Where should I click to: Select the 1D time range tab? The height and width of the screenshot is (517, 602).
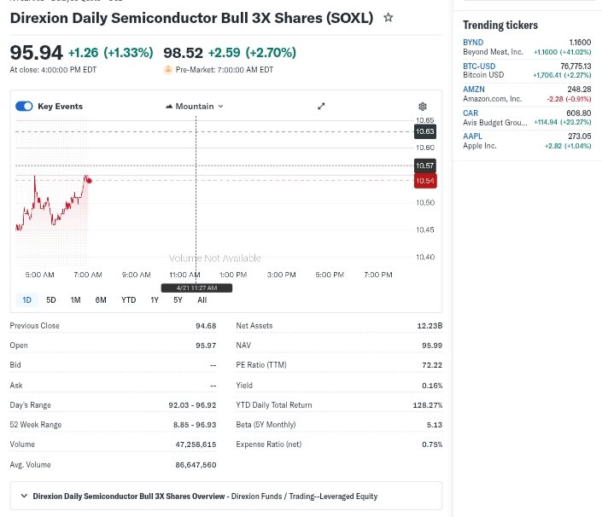pos(26,299)
